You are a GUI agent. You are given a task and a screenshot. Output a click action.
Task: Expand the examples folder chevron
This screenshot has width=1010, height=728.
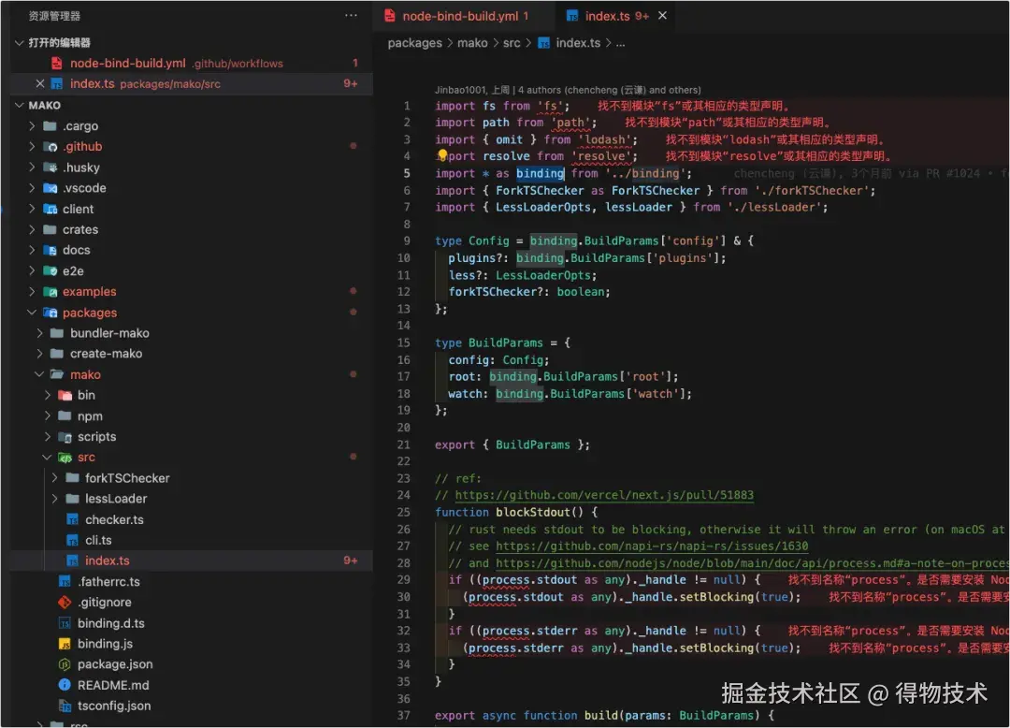[32, 291]
